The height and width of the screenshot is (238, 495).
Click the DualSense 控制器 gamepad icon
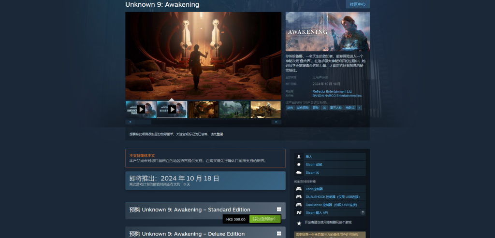299,205
